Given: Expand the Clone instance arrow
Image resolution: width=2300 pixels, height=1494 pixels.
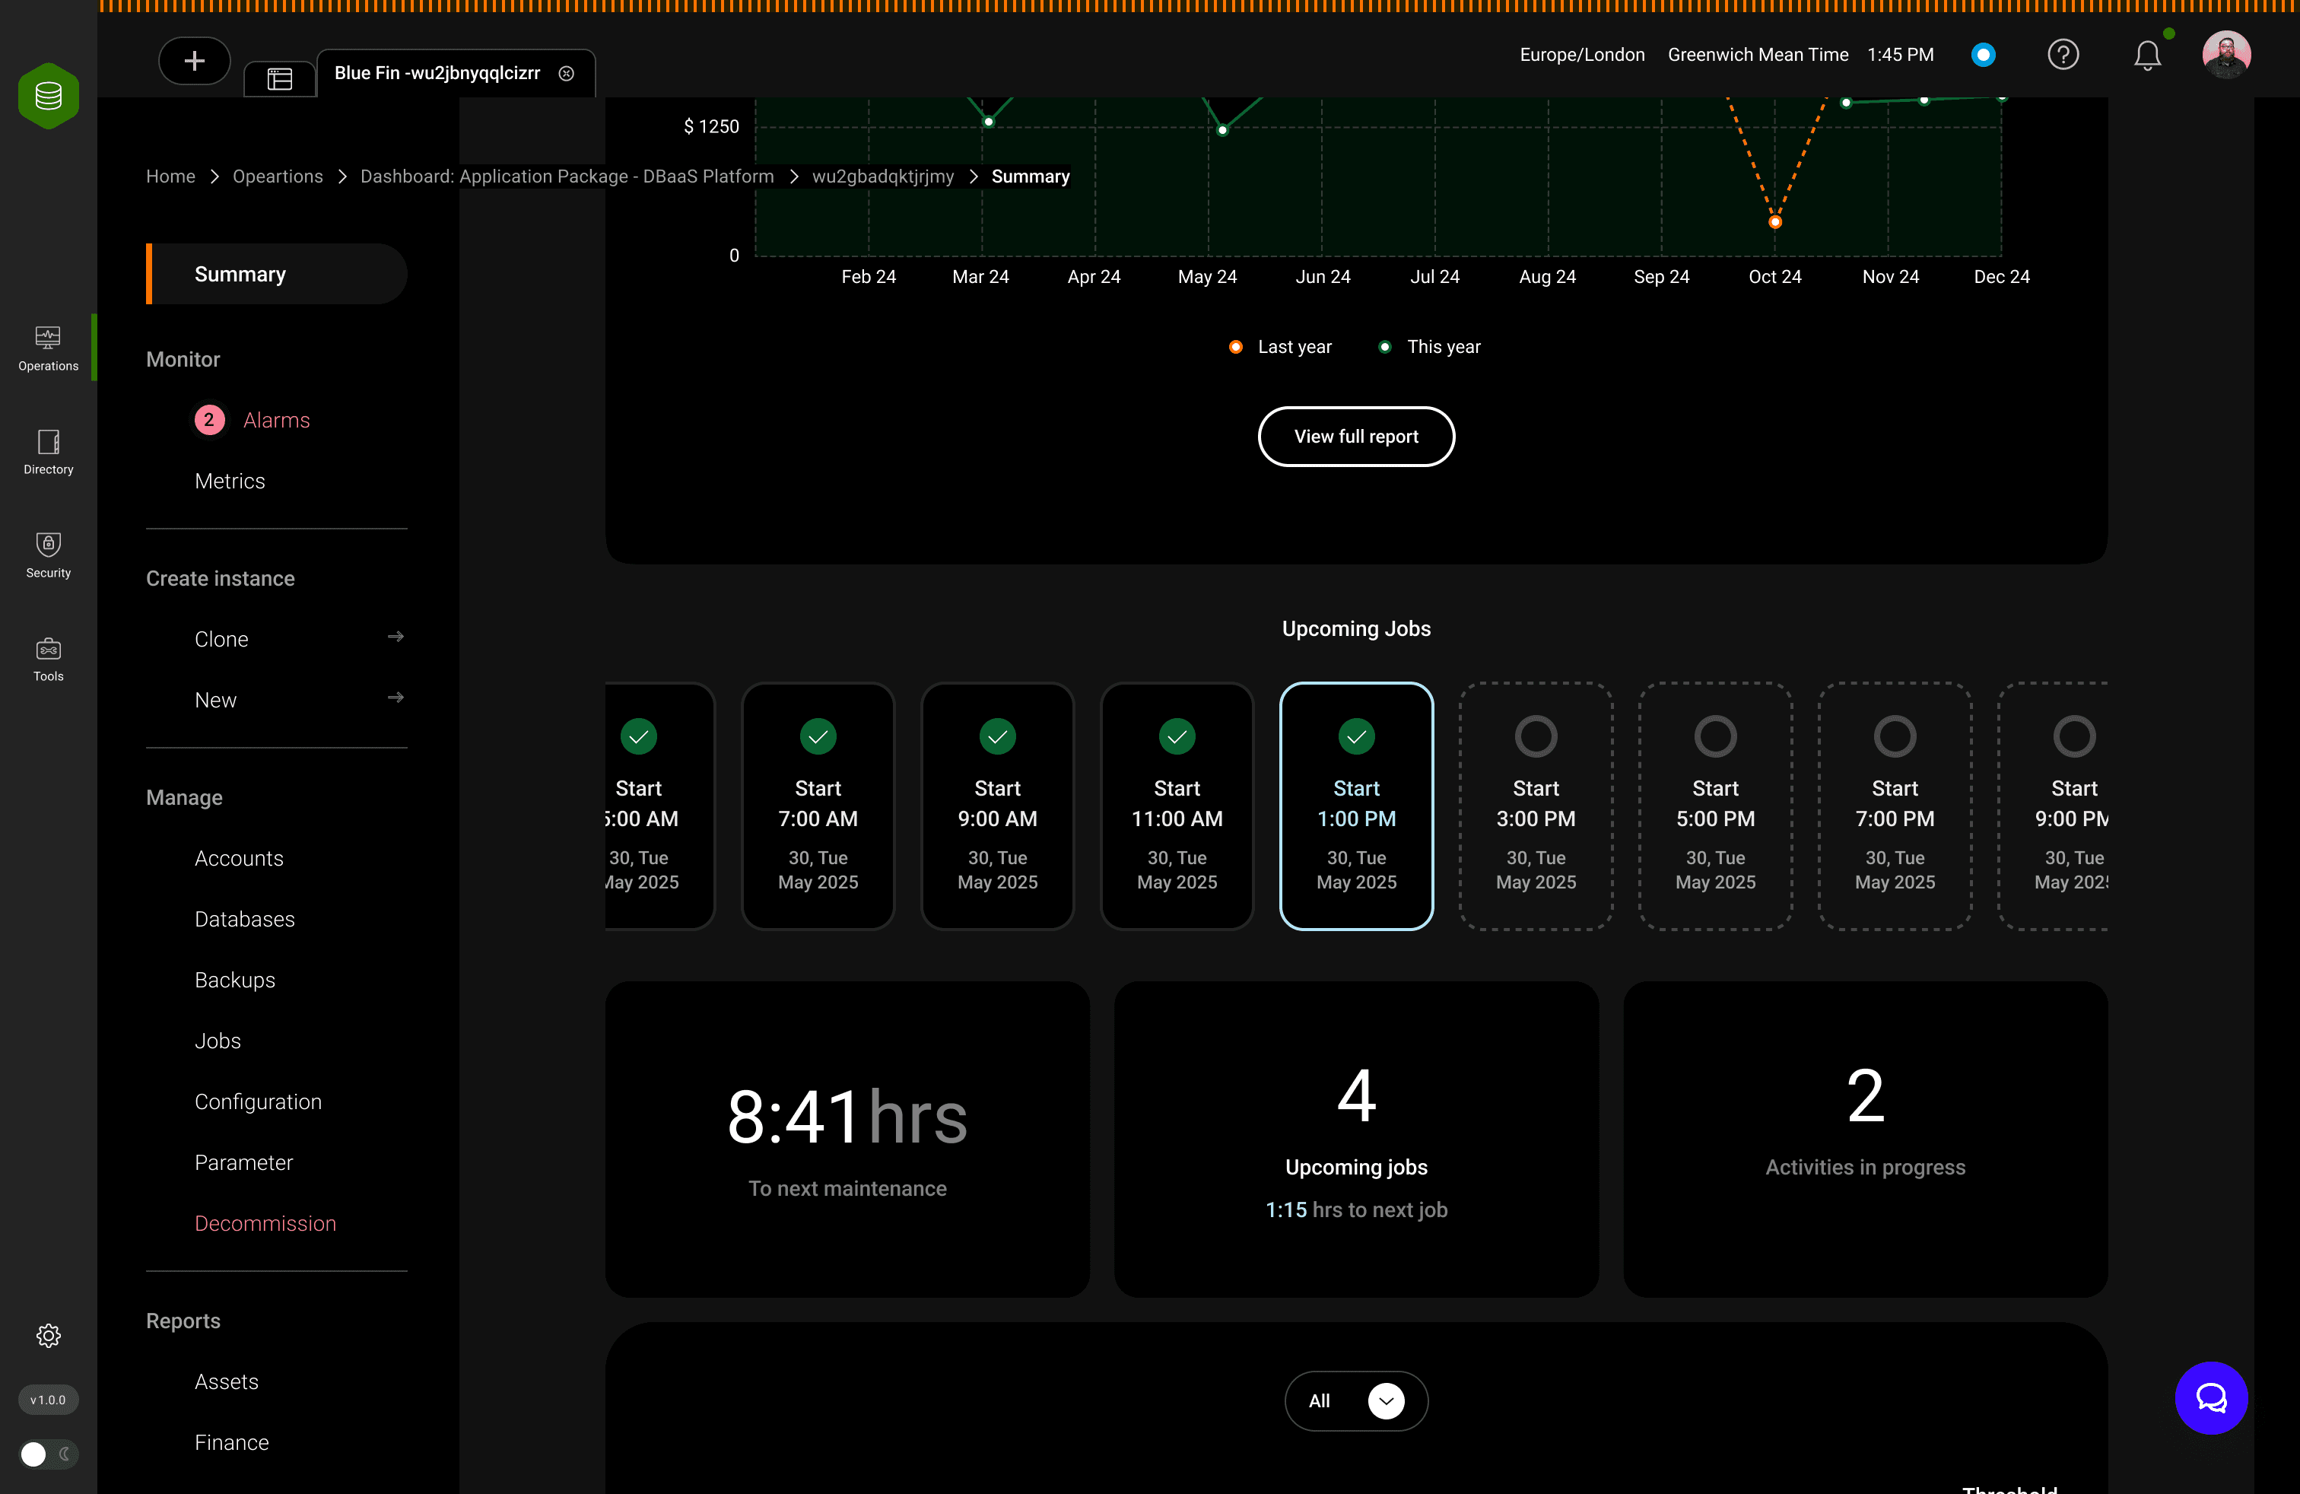Looking at the screenshot, I should [396, 637].
